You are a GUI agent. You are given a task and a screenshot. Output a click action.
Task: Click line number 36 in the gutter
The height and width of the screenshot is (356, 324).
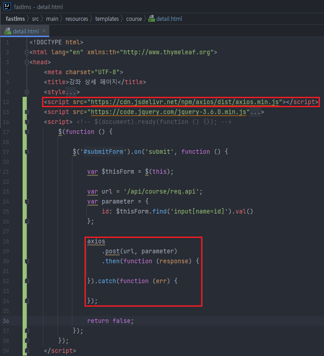[x=6, y=321]
